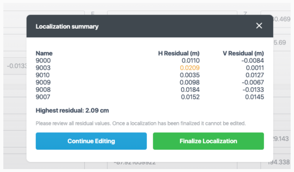This screenshot has width=294, height=172.
Task: Click V residual -0.0133 in the dialog
Action: click(253, 90)
